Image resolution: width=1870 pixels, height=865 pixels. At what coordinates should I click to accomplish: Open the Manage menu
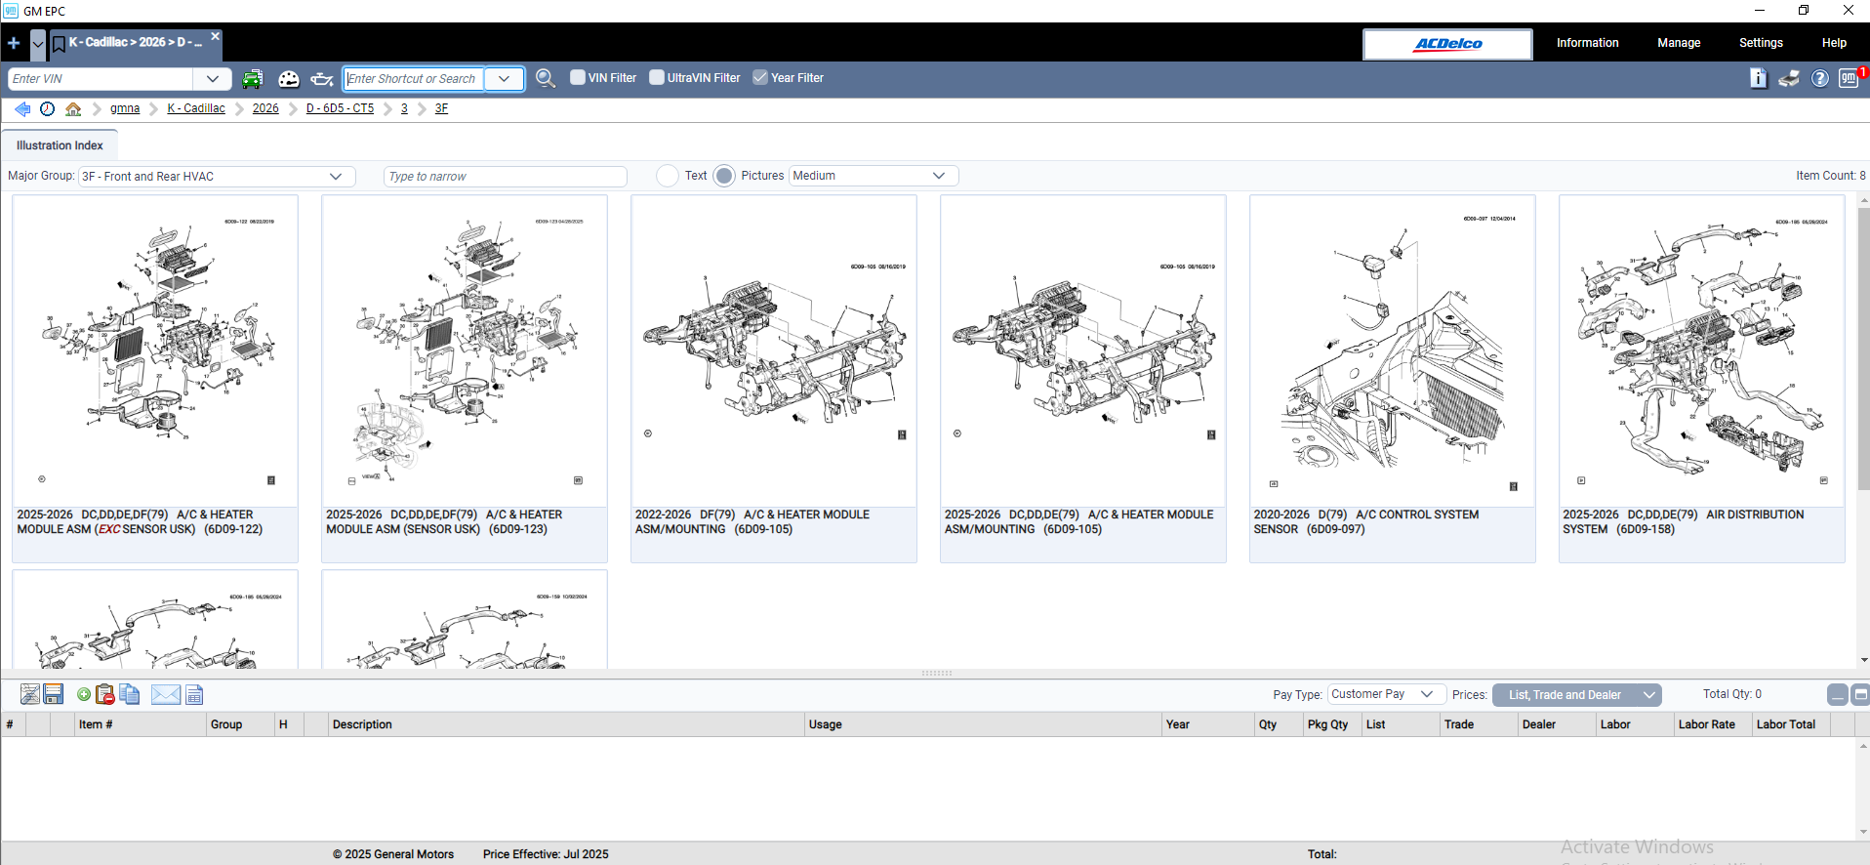pos(1679,43)
